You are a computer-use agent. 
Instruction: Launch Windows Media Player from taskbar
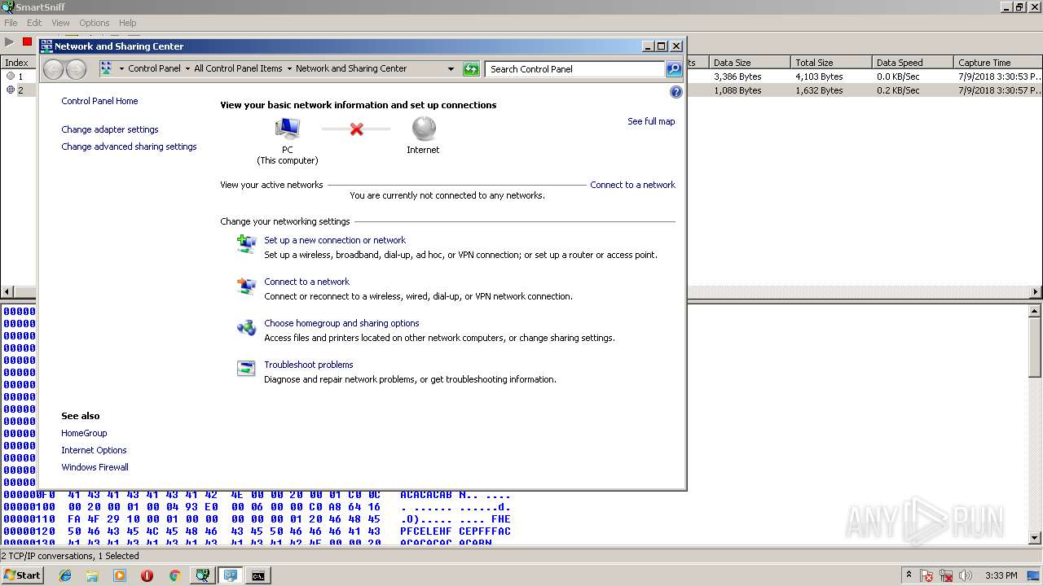[120, 575]
